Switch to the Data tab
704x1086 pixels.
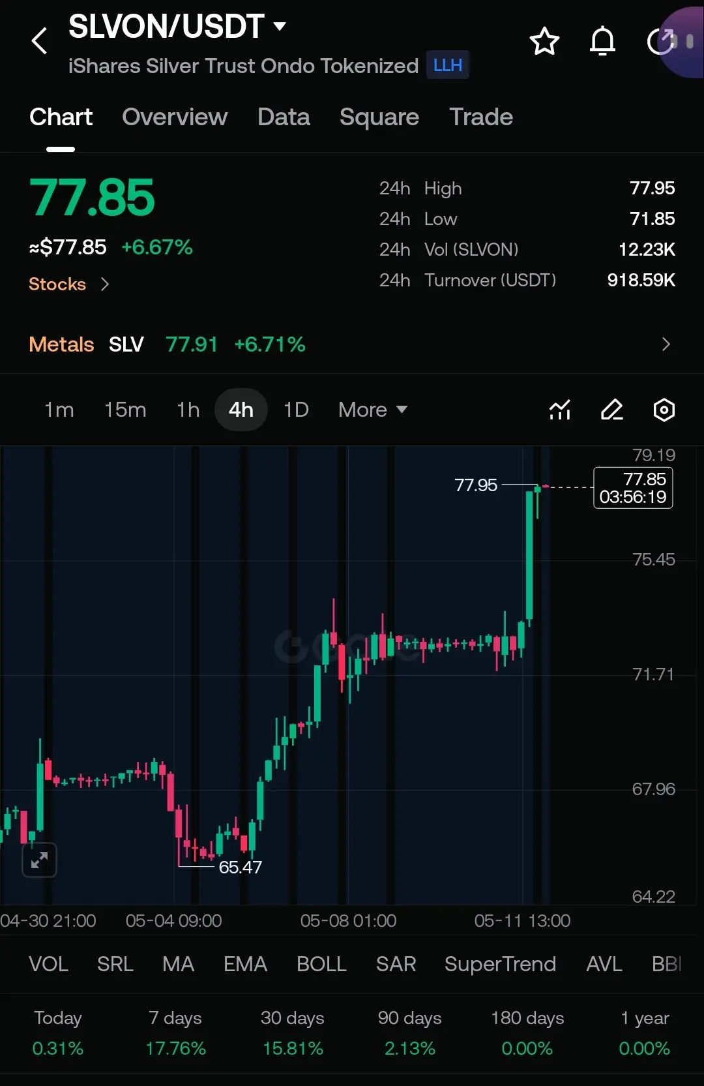coord(284,117)
